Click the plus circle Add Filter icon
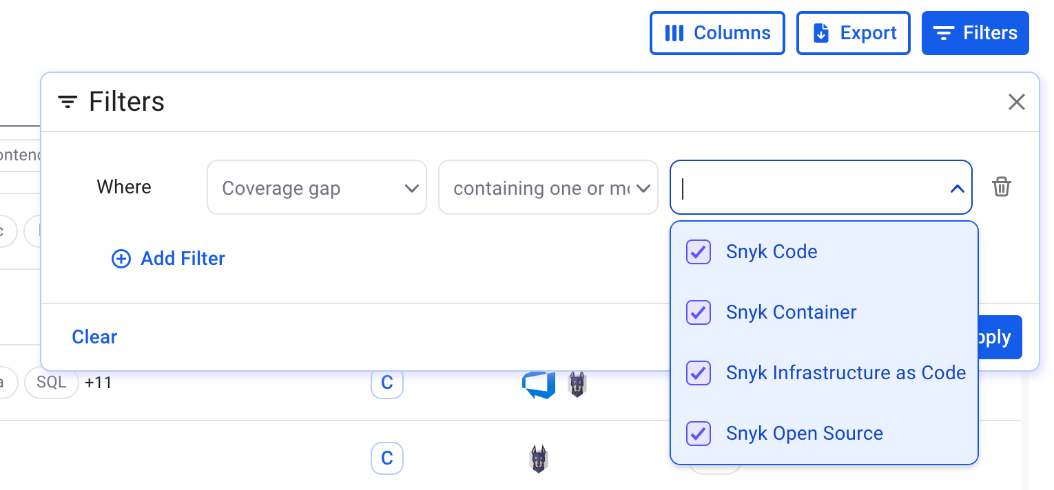This screenshot has height=490, width=1054. pyautogui.click(x=121, y=259)
